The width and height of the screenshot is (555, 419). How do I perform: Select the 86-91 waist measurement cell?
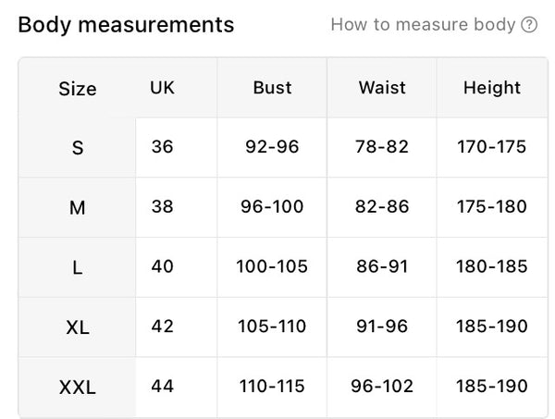[382, 266]
